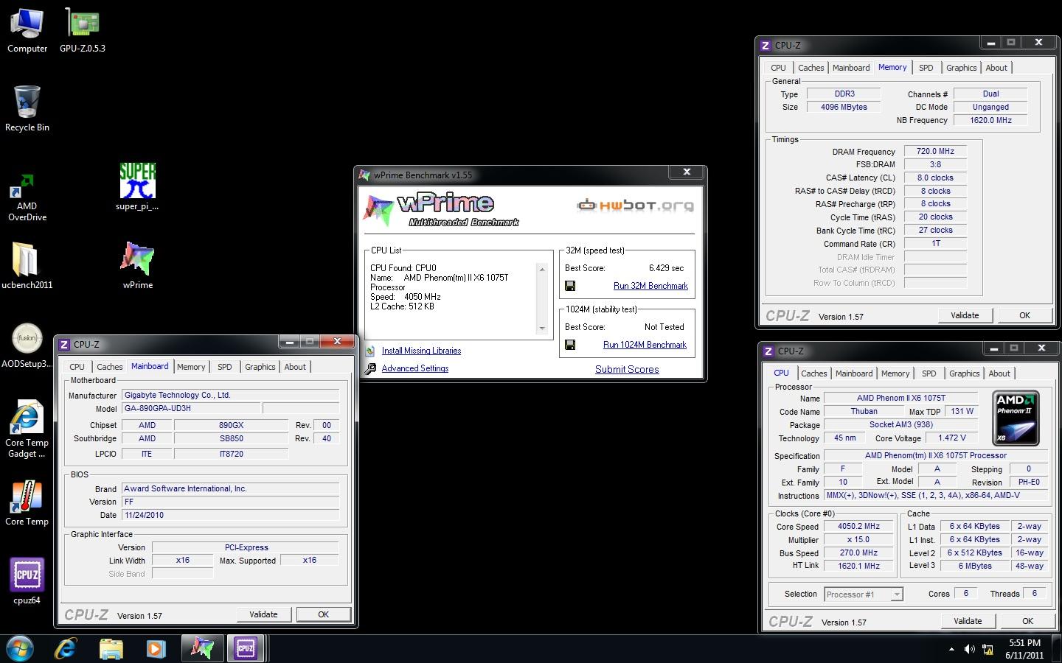Open Processor #1 selection dropdown
Viewport: 1062px width, 663px height.
pyautogui.click(x=864, y=594)
